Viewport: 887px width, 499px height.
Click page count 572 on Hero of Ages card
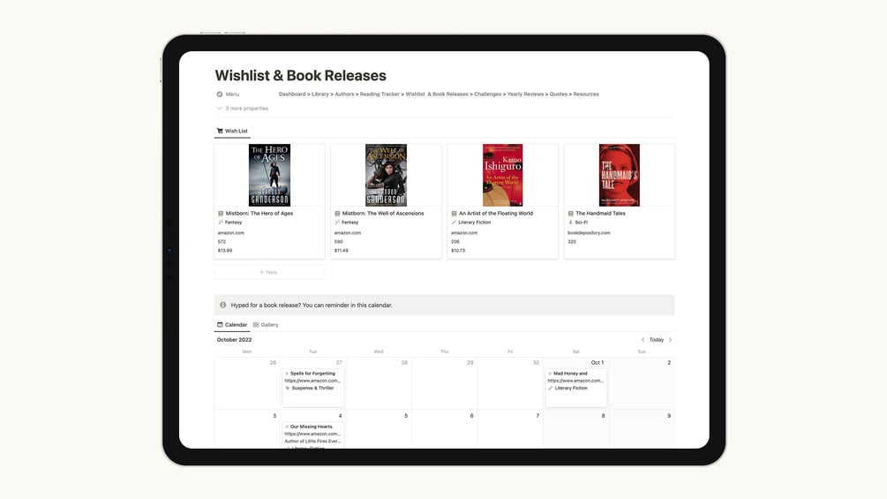click(x=222, y=242)
